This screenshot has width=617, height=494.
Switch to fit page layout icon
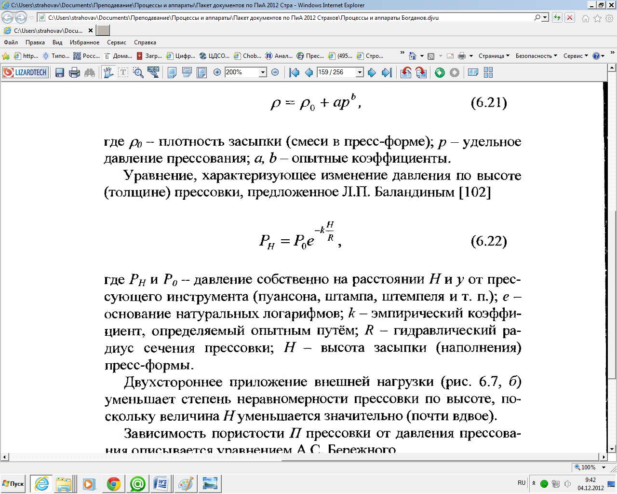(x=202, y=72)
